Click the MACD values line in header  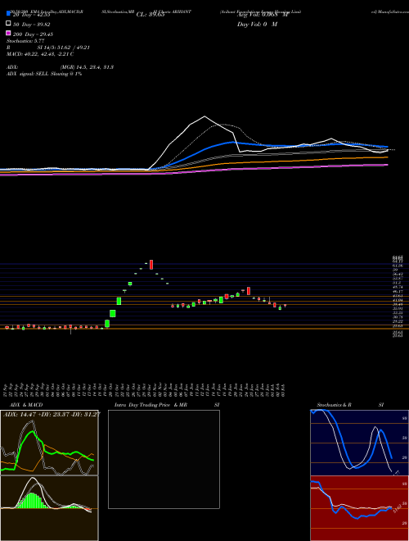coord(40,54)
